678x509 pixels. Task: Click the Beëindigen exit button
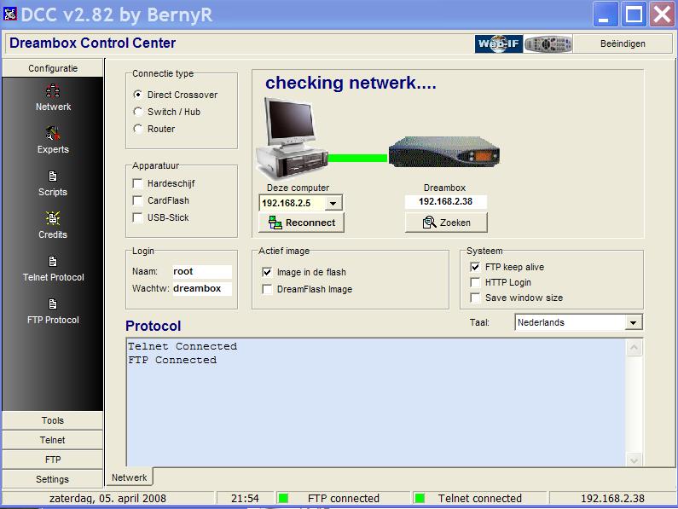click(623, 43)
